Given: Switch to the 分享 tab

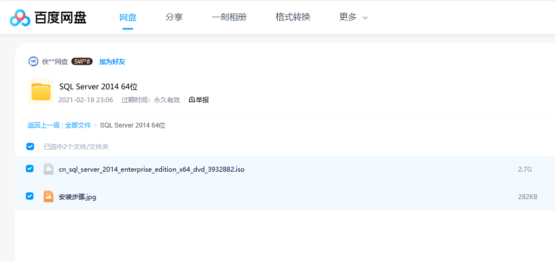Looking at the screenshot, I should (x=174, y=17).
